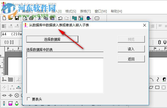Screen dimensions: 167x108
Task: Open the A4 paper size dropdown
Action: [x=12, y=34]
